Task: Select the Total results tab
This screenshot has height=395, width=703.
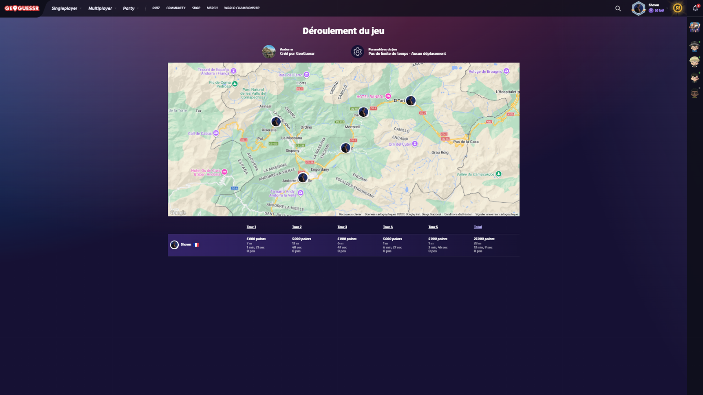Action: click(x=478, y=227)
